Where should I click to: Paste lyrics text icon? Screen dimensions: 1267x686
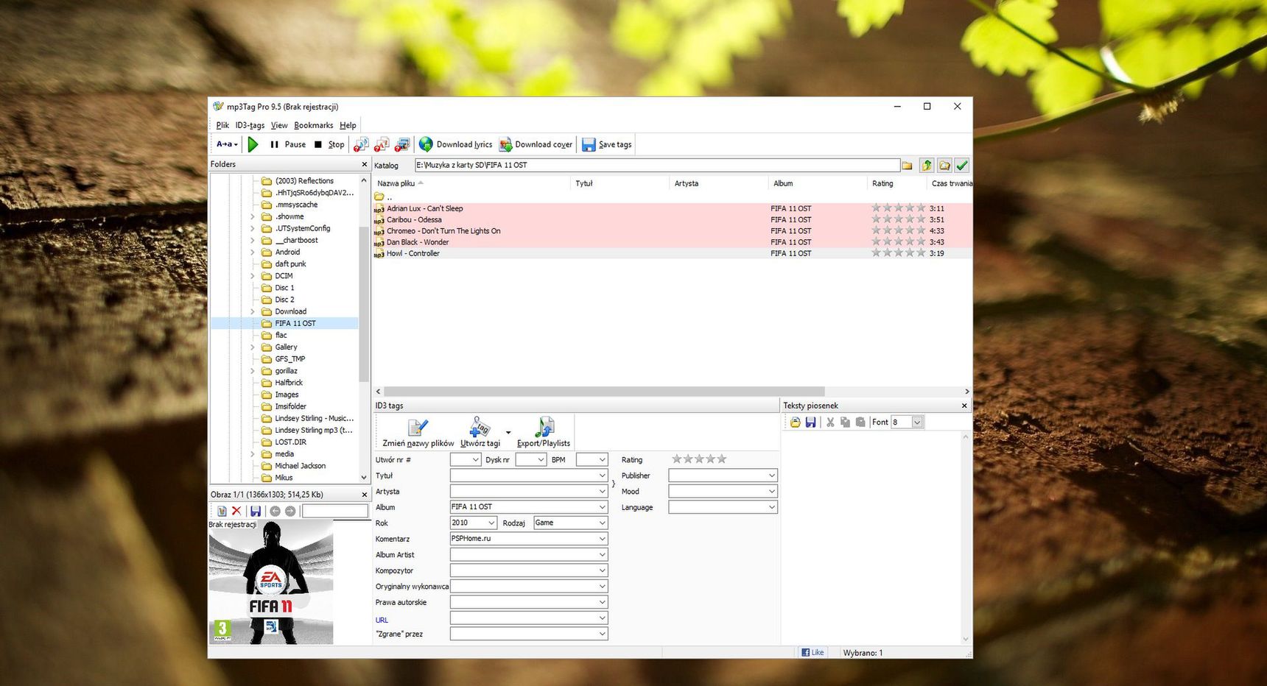coord(860,422)
